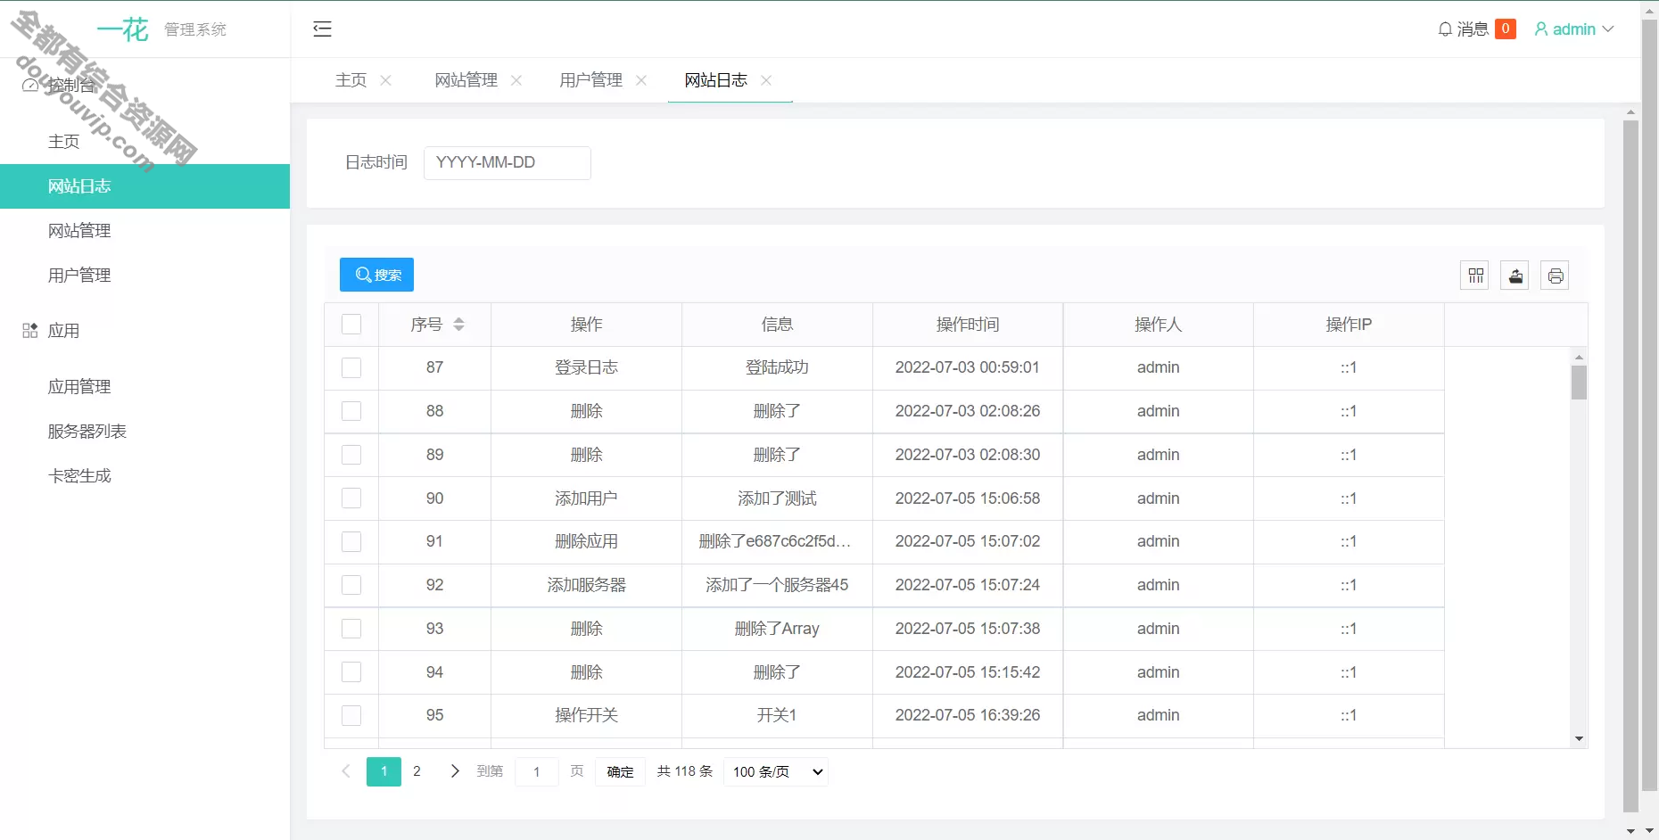This screenshot has width=1659, height=840.
Task: Open the admin user dropdown
Action: 1574,29
